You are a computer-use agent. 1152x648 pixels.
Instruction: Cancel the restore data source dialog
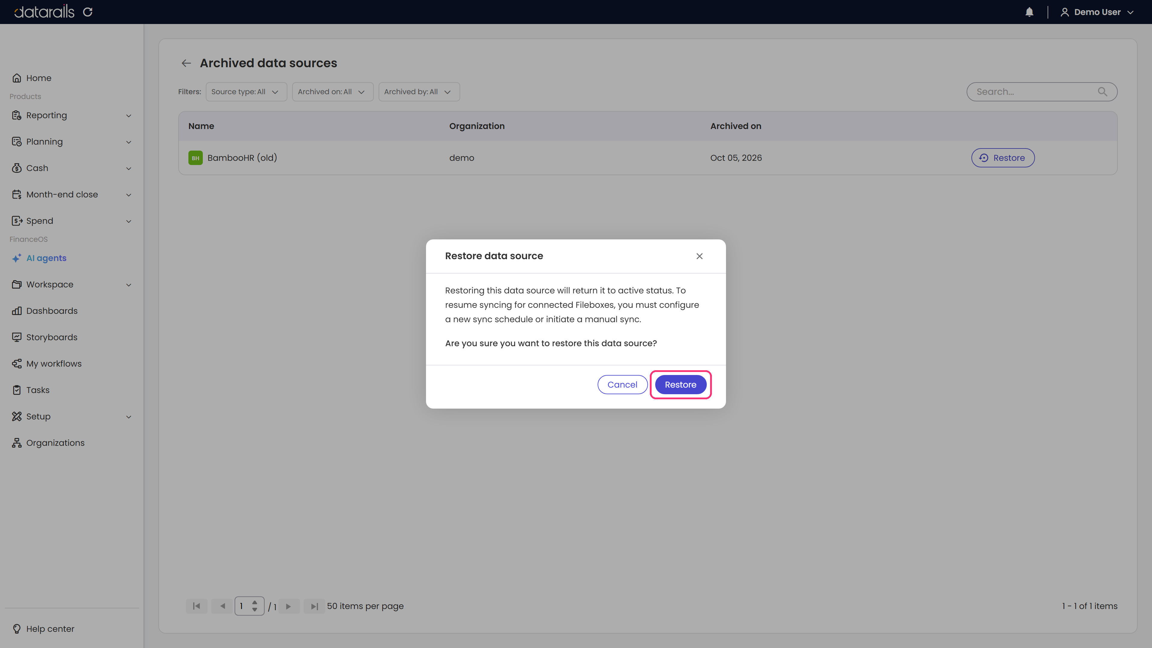[622, 385]
